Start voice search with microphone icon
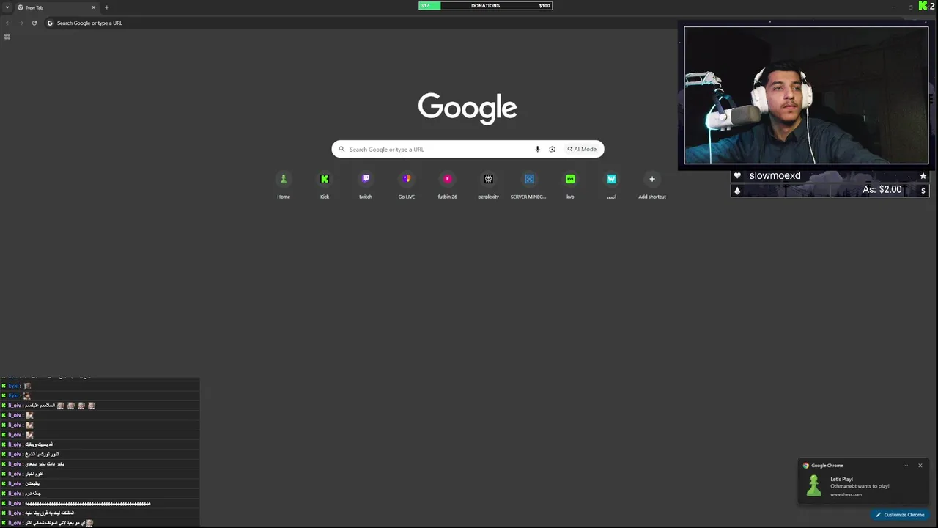 point(537,149)
